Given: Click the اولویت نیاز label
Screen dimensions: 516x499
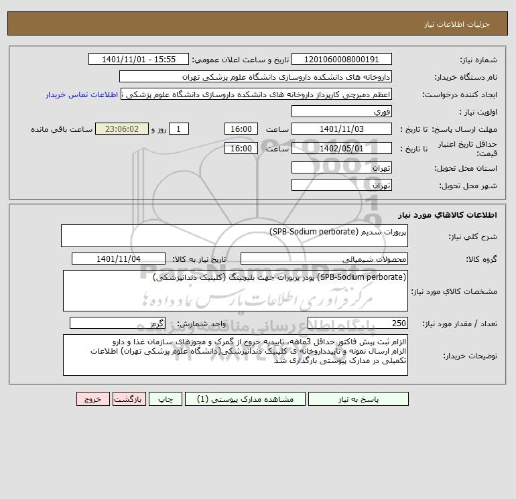Looking at the screenshot, I should (x=478, y=112).
